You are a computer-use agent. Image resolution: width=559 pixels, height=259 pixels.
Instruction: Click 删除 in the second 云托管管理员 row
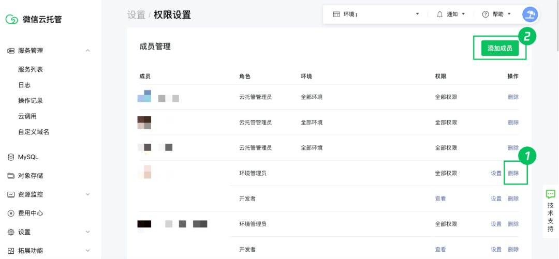[513, 123]
